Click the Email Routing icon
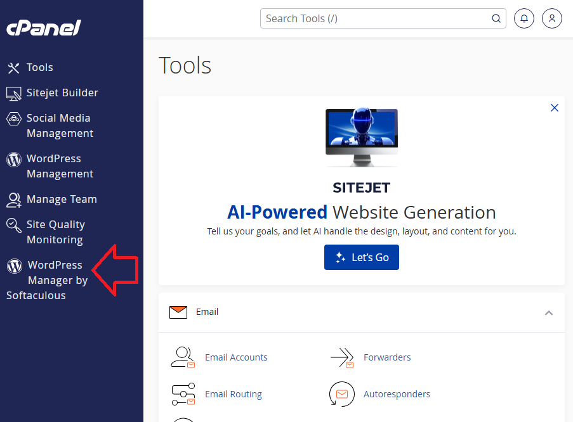Viewport: 573px width, 422px height. click(183, 394)
